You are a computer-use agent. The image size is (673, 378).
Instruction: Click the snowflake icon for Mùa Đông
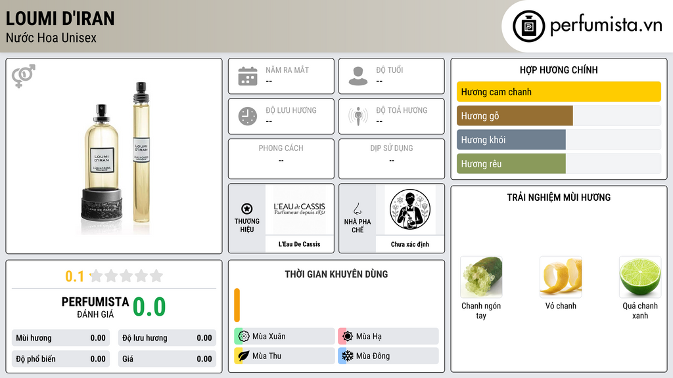pyautogui.click(x=348, y=356)
